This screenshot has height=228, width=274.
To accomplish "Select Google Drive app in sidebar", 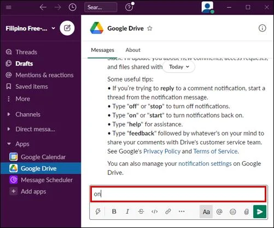I will click(x=41, y=168).
